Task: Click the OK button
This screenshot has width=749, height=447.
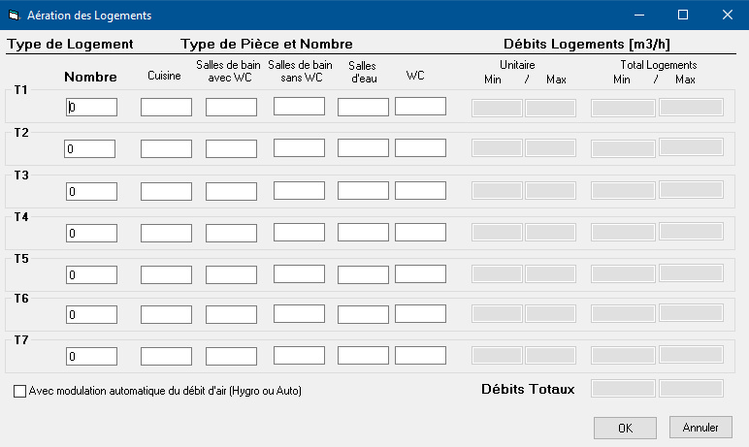Action: tap(626, 427)
